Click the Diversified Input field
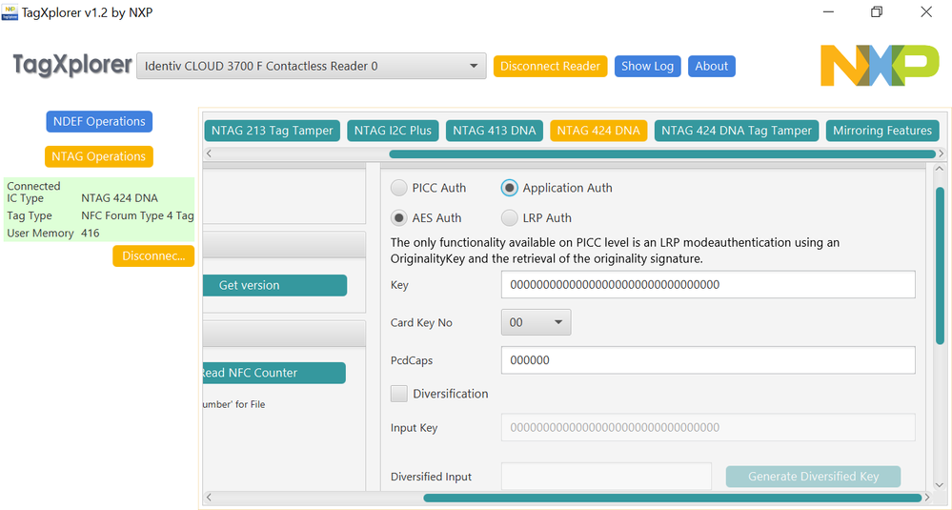The image size is (952, 510). pos(606,477)
